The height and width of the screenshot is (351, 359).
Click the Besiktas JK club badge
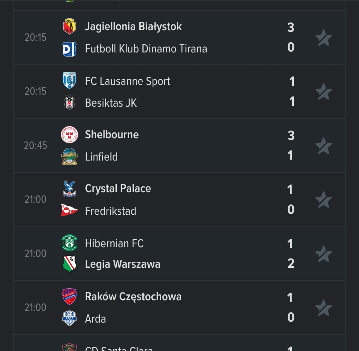pos(69,103)
